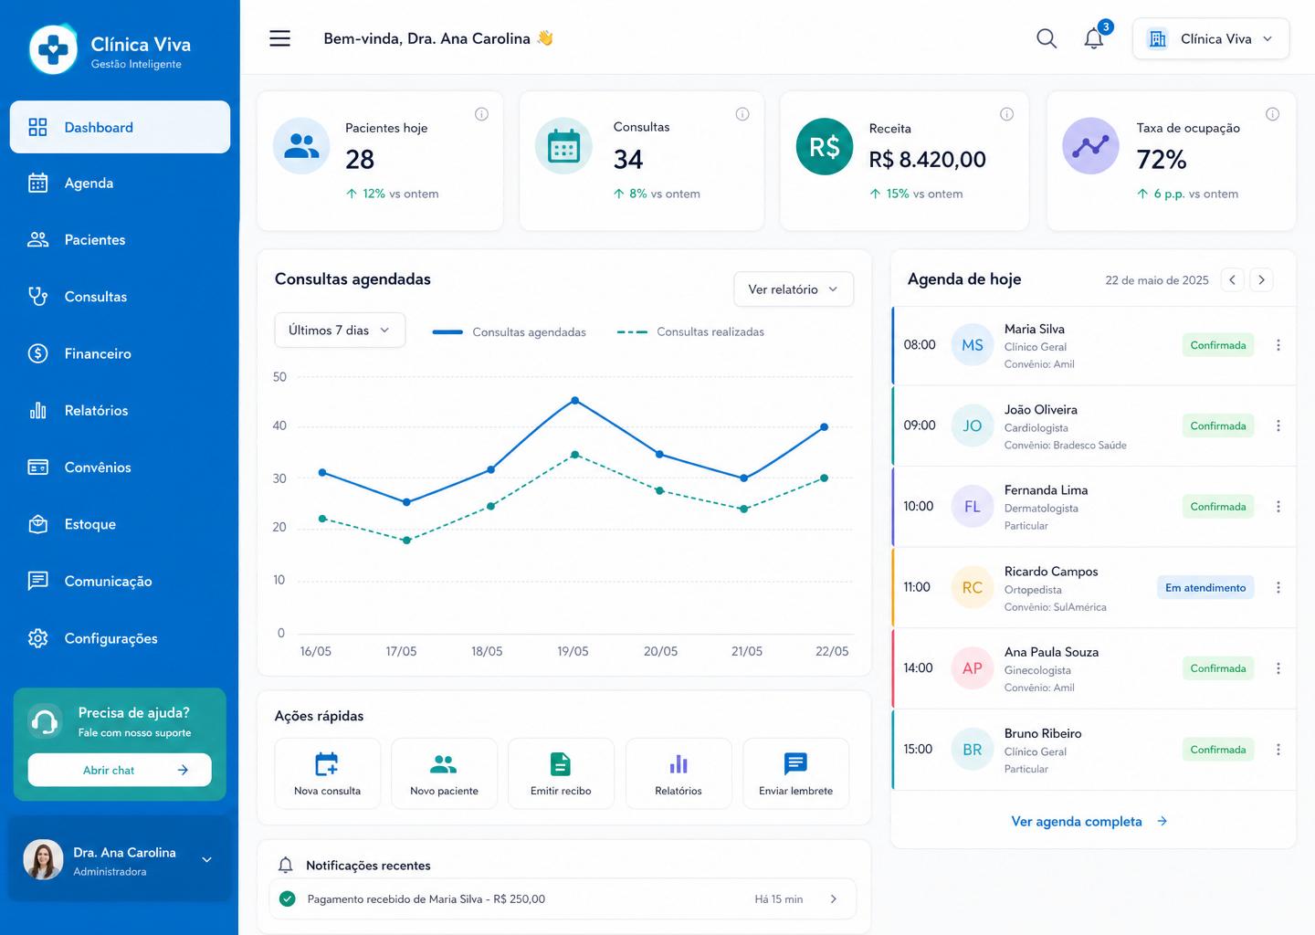Screen dimensions: 1315x935
Task: Click the Nova consulta quick action
Action: click(x=327, y=773)
